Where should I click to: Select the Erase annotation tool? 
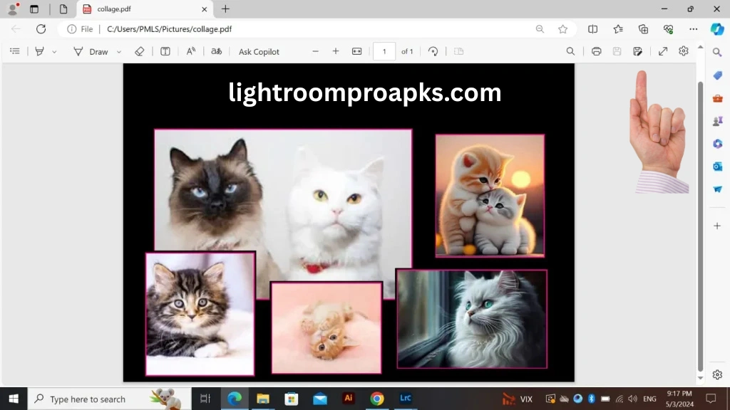click(x=140, y=51)
